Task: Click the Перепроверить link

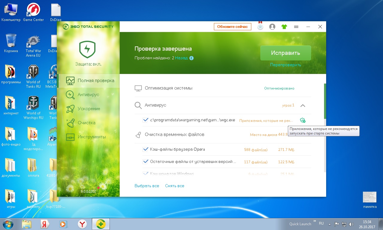Action: coord(285,65)
